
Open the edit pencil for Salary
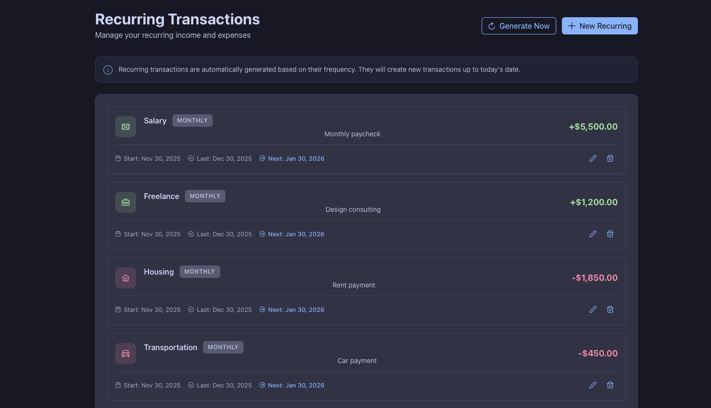coord(593,158)
